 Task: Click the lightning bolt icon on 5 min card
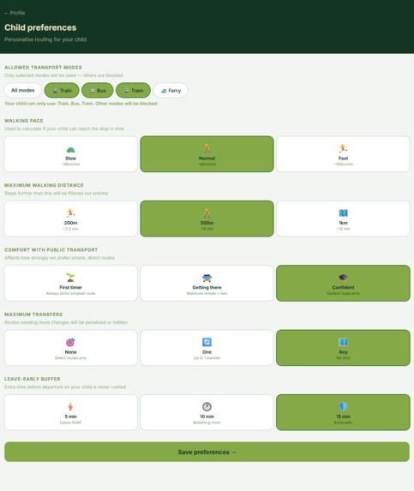[x=70, y=407]
